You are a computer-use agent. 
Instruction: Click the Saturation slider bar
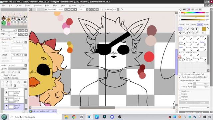coord(193,16)
